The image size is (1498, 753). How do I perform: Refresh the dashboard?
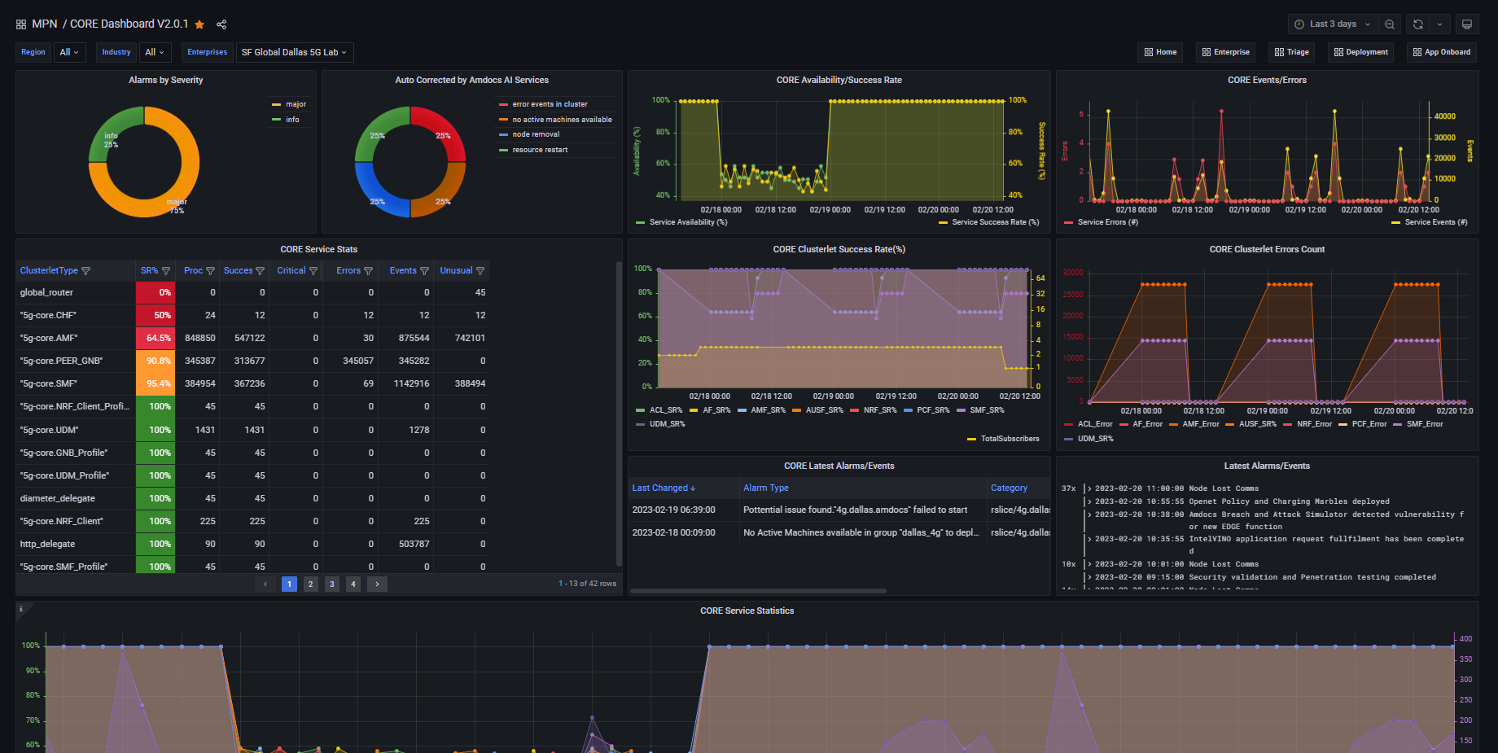[1418, 24]
